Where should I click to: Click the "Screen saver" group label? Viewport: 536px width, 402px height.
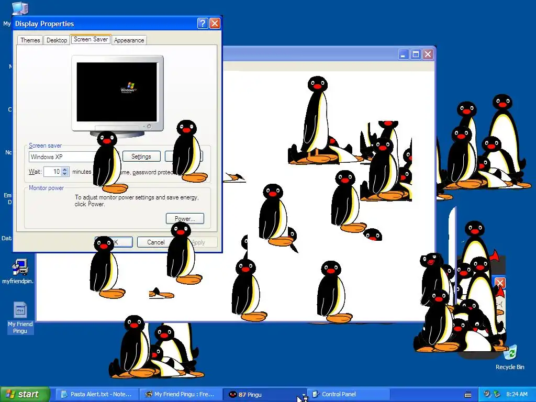coord(45,146)
